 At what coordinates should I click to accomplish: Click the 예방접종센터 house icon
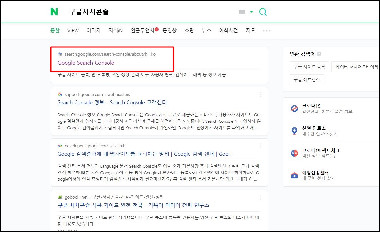point(294,175)
